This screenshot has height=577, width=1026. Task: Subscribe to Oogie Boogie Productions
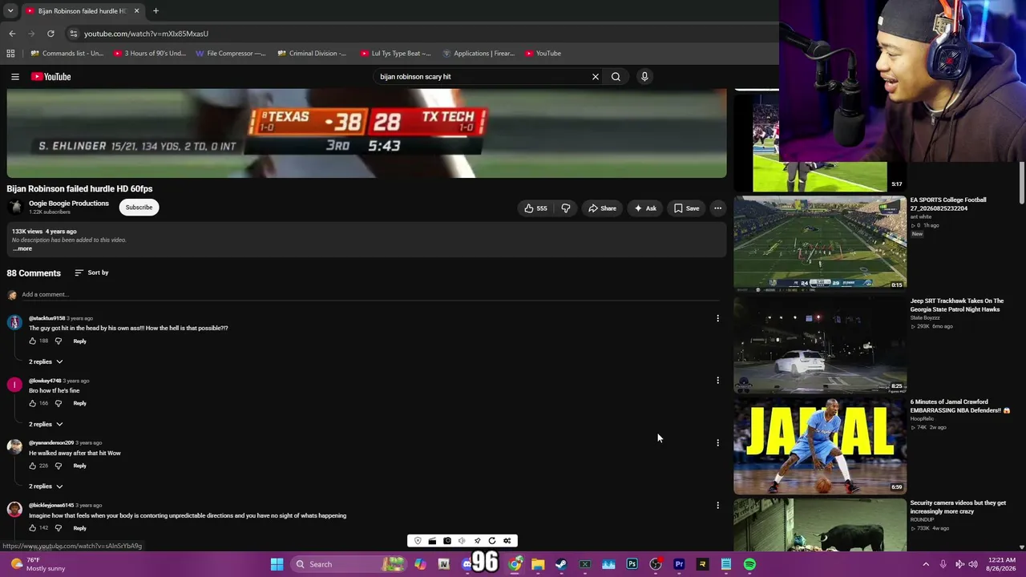click(x=139, y=208)
